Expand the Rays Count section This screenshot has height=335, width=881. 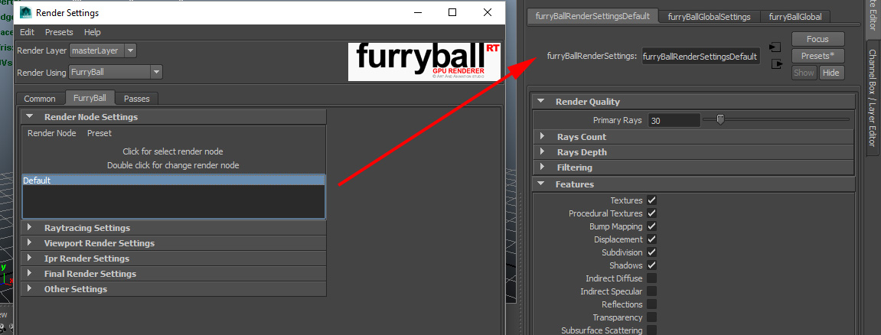(x=693, y=137)
